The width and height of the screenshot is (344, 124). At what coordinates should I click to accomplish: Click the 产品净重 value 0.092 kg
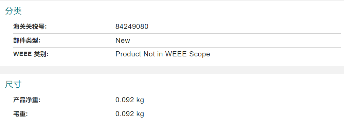tap(130, 100)
